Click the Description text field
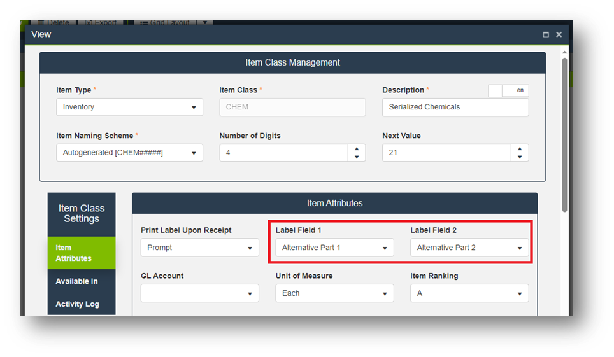The image size is (614, 357). (455, 107)
